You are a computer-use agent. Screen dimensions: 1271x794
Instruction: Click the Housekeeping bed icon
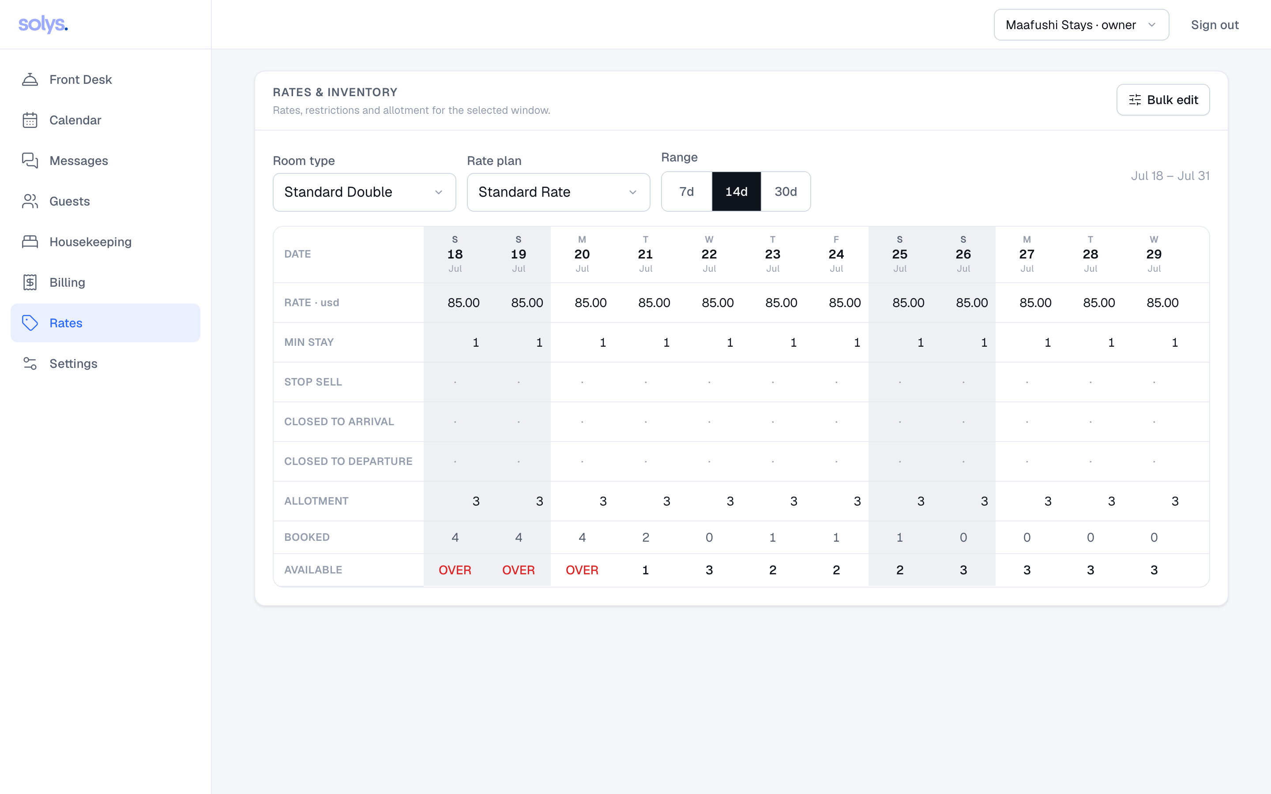[x=30, y=242]
